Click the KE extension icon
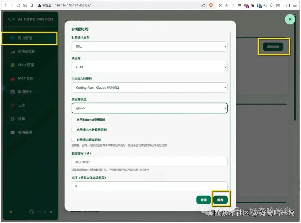301x223 pixels. pos(265,5)
